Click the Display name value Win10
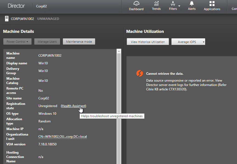Viewport: 237px width, 164px height. (43, 63)
